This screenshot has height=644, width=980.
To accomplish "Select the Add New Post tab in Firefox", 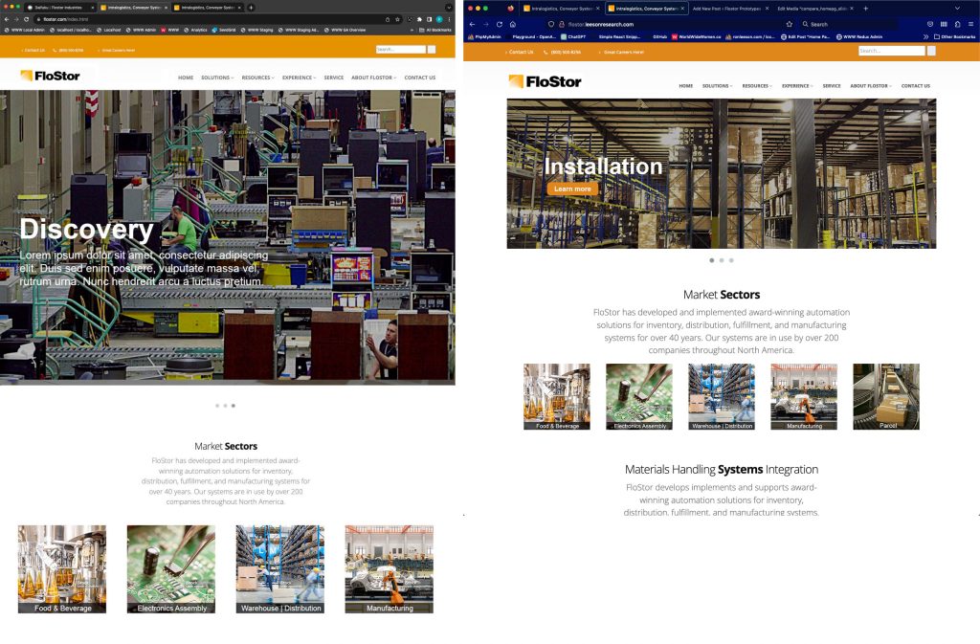I will pos(726,9).
